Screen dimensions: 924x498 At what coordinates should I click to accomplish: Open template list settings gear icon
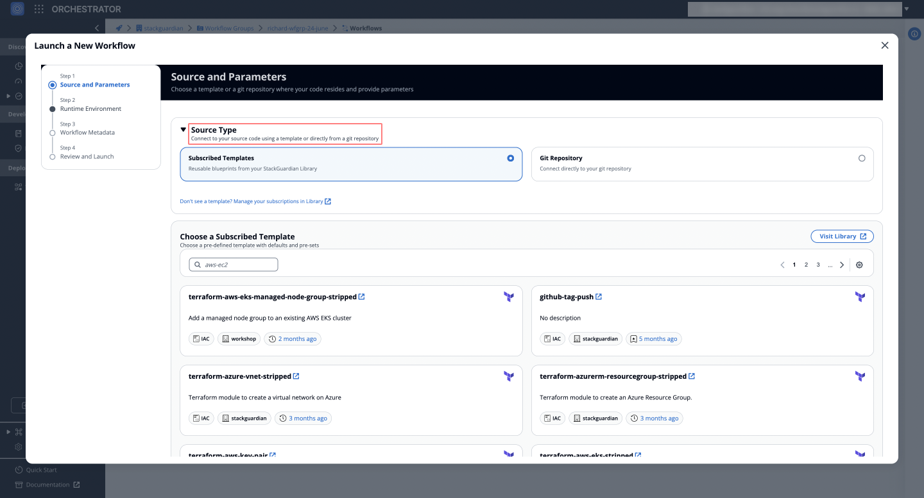[x=860, y=265]
